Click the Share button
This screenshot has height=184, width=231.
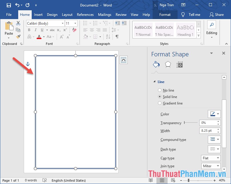coord(217,15)
